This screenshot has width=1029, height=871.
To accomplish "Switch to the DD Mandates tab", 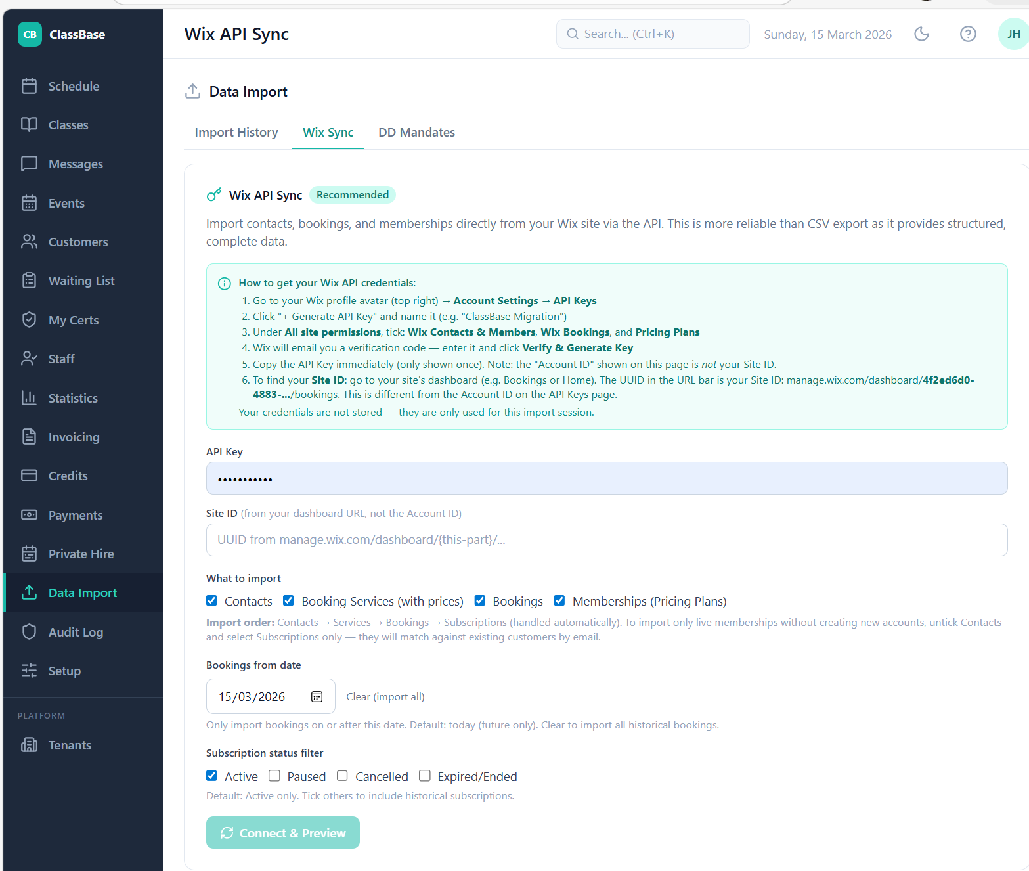I will pos(416,132).
